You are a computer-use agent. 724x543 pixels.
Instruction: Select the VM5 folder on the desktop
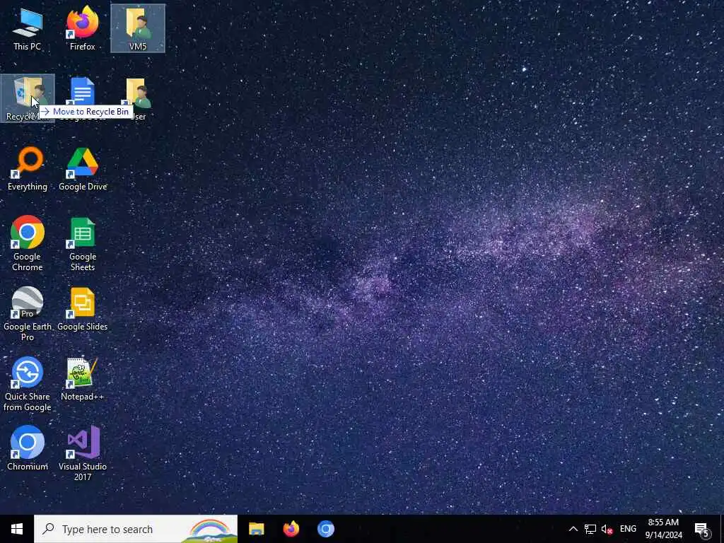pos(138,28)
